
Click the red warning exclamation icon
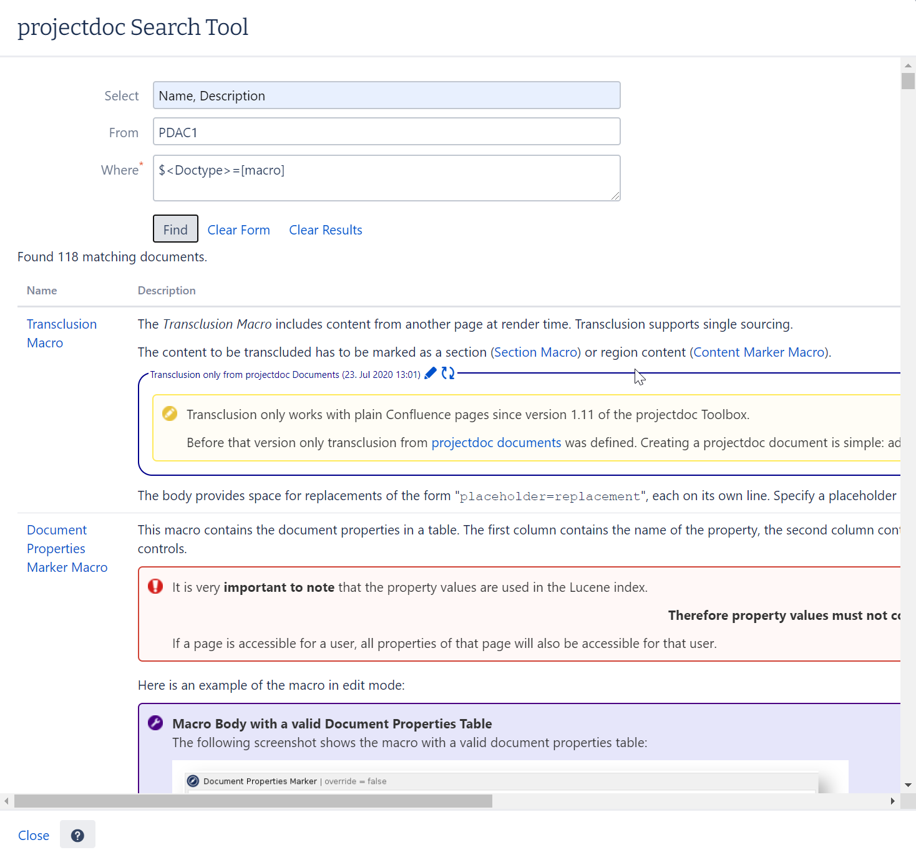pyautogui.click(x=155, y=587)
